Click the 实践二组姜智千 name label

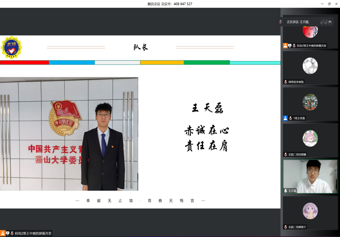(x=297, y=227)
